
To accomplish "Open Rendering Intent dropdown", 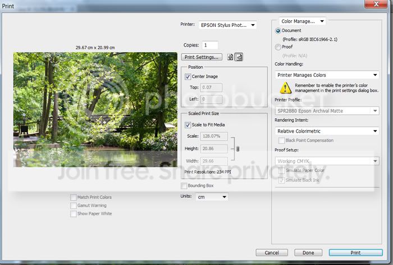I will [x=328, y=131].
